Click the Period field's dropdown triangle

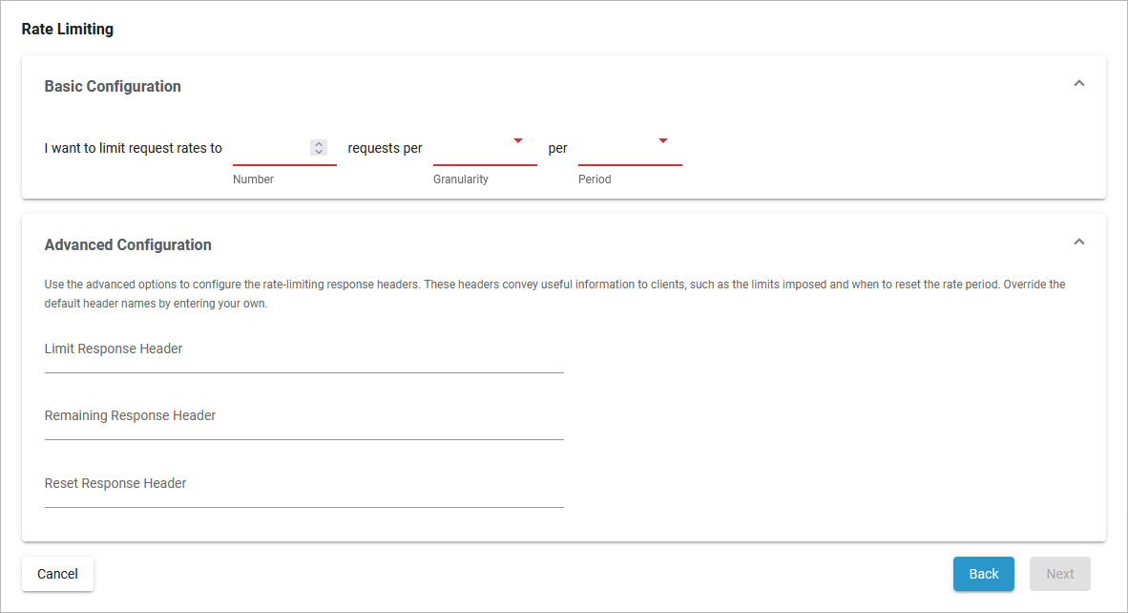[664, 139]
